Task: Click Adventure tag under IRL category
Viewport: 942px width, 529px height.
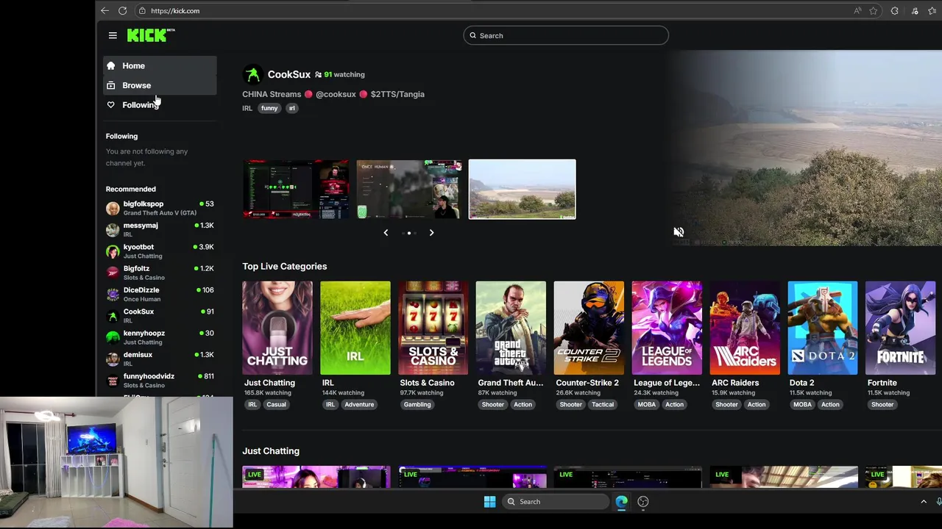Action: (359, 404)
